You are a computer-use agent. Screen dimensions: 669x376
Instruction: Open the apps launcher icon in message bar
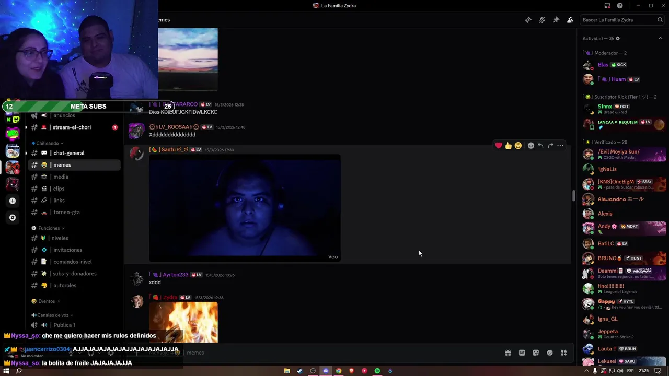tap(563, 353)
